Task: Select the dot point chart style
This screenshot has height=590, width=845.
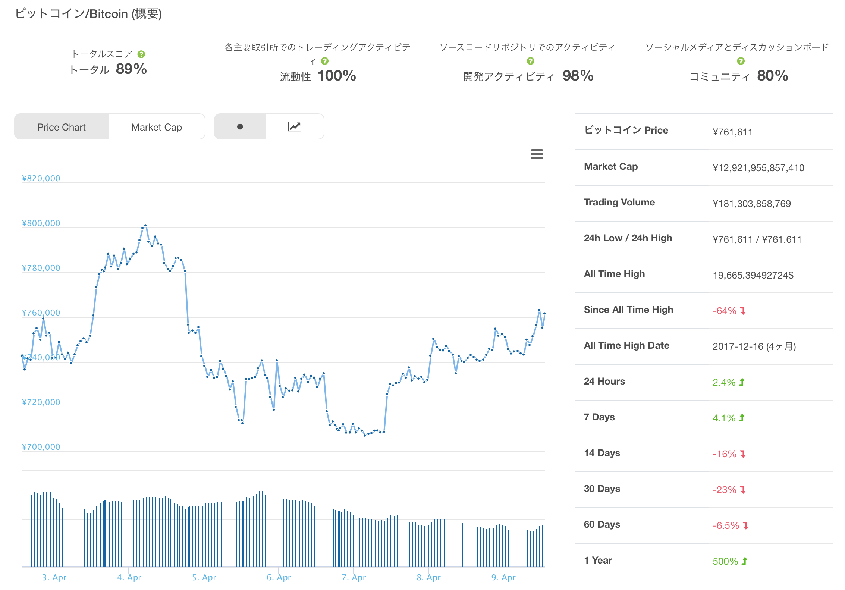Action: click(x=240, y=127)
